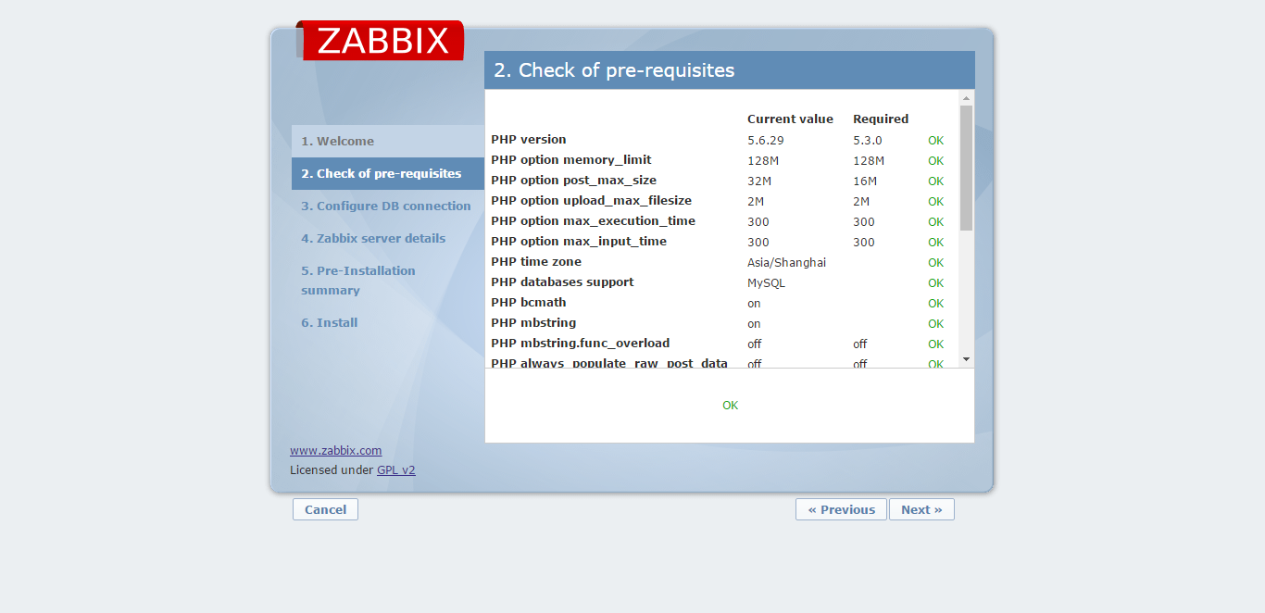Click the Cancel button

(x=325, y=509)
